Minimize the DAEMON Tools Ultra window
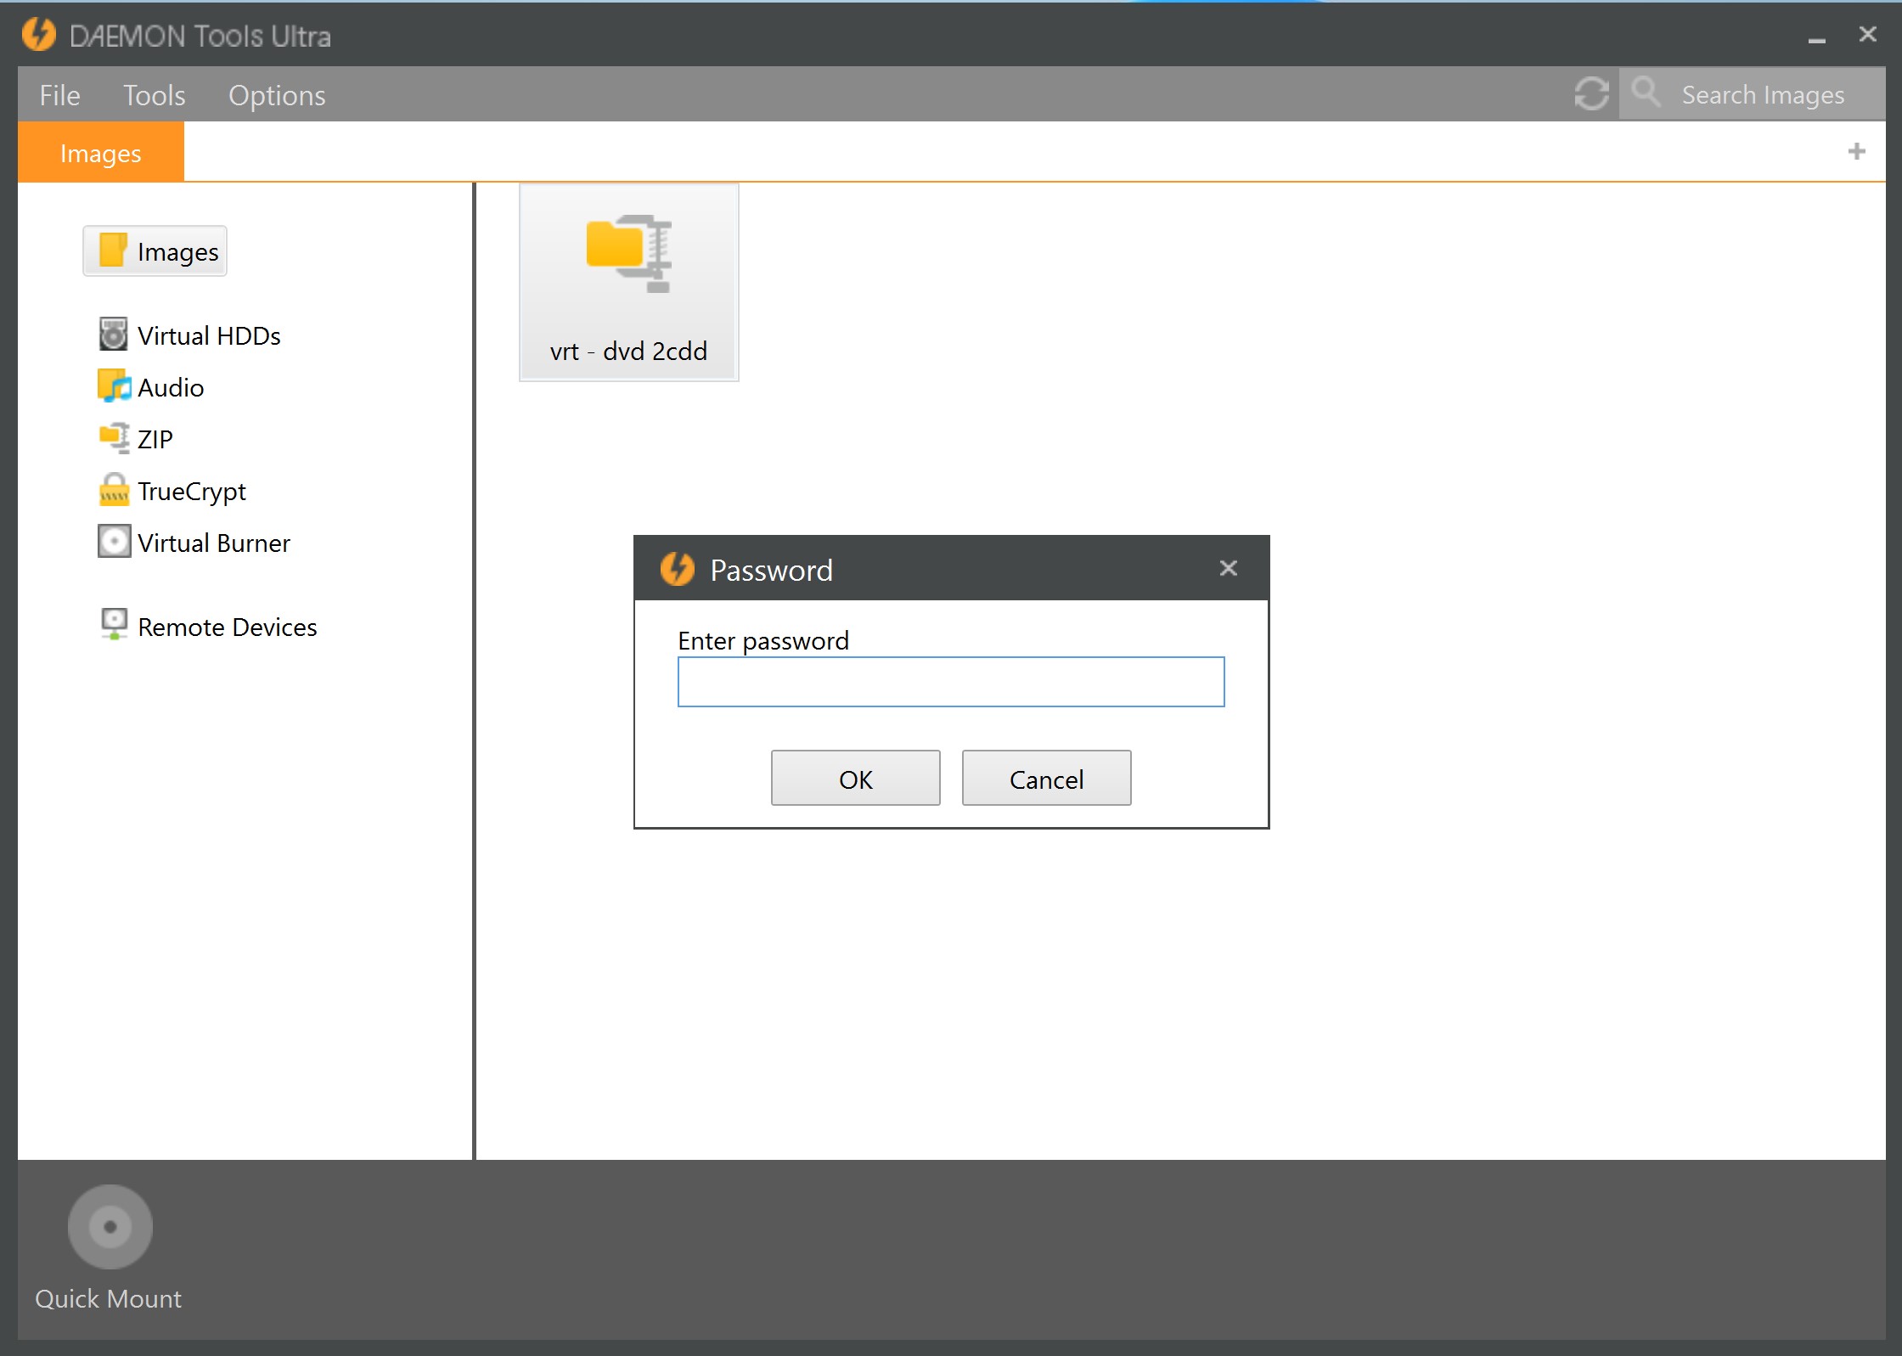Viewport: 1902px width, 1356px height. click(1817, 39)
